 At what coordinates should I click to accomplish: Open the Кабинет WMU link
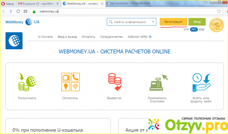coord(140,37)
